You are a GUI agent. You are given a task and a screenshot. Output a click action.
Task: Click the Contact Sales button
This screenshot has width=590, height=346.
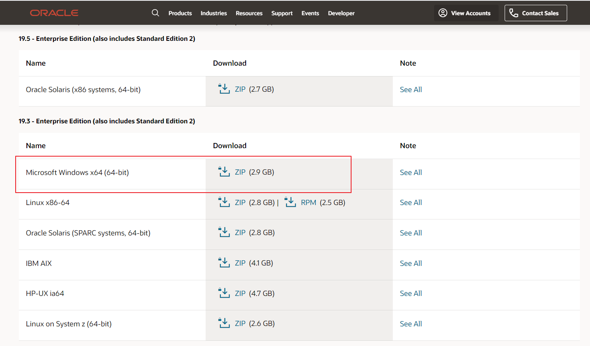[535, 13]
